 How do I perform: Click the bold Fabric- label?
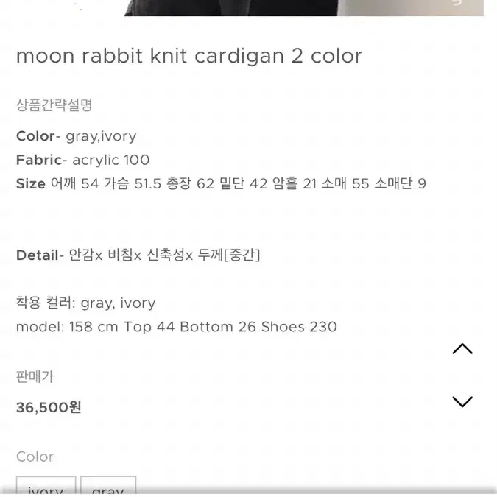coord(41,160)
